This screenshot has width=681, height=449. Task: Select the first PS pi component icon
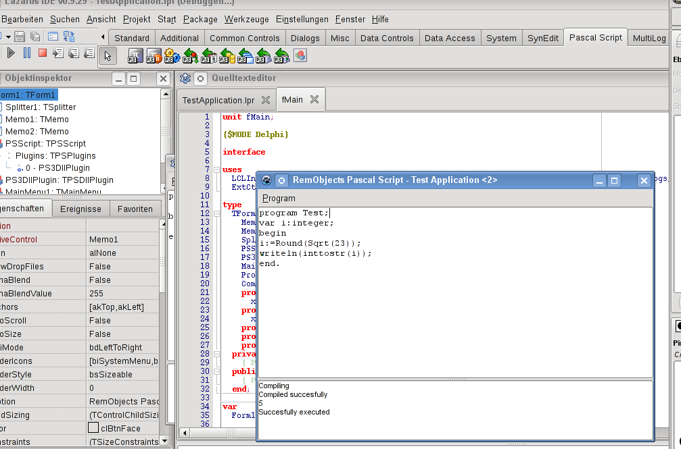point(135,55)
